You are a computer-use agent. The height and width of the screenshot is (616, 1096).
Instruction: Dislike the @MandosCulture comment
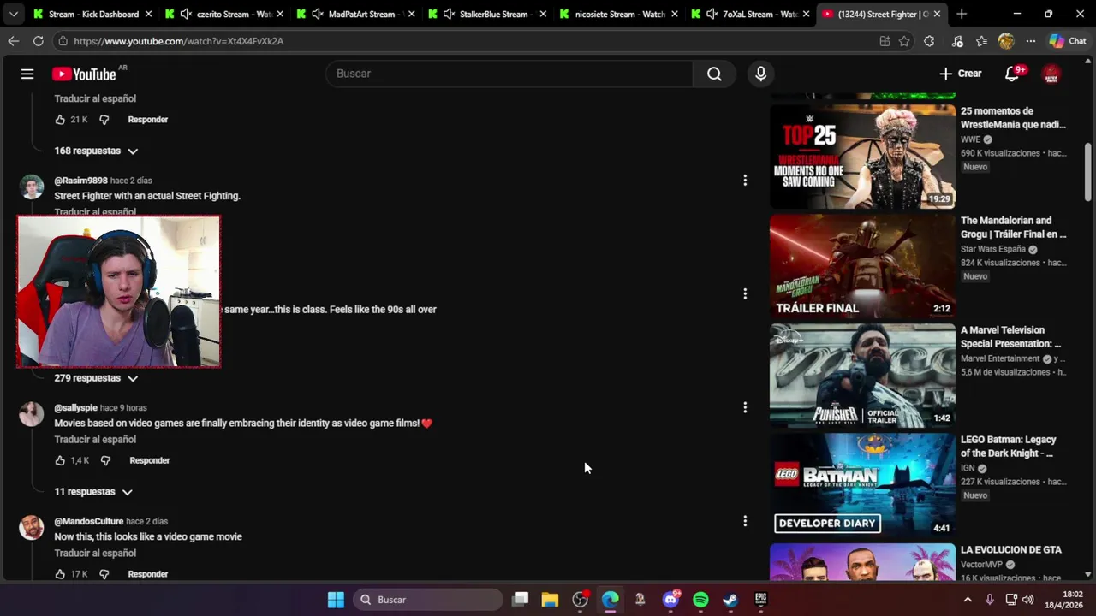point(104,574)
